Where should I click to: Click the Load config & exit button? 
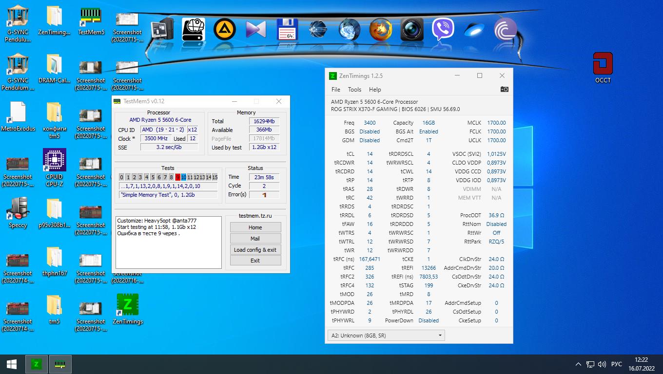[255, 250]
